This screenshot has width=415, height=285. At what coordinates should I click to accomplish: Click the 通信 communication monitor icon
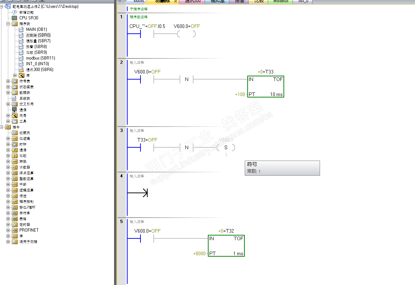point(14,110)
